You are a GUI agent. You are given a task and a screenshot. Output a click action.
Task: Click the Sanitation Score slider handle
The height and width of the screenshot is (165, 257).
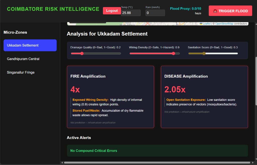(204, 53)
